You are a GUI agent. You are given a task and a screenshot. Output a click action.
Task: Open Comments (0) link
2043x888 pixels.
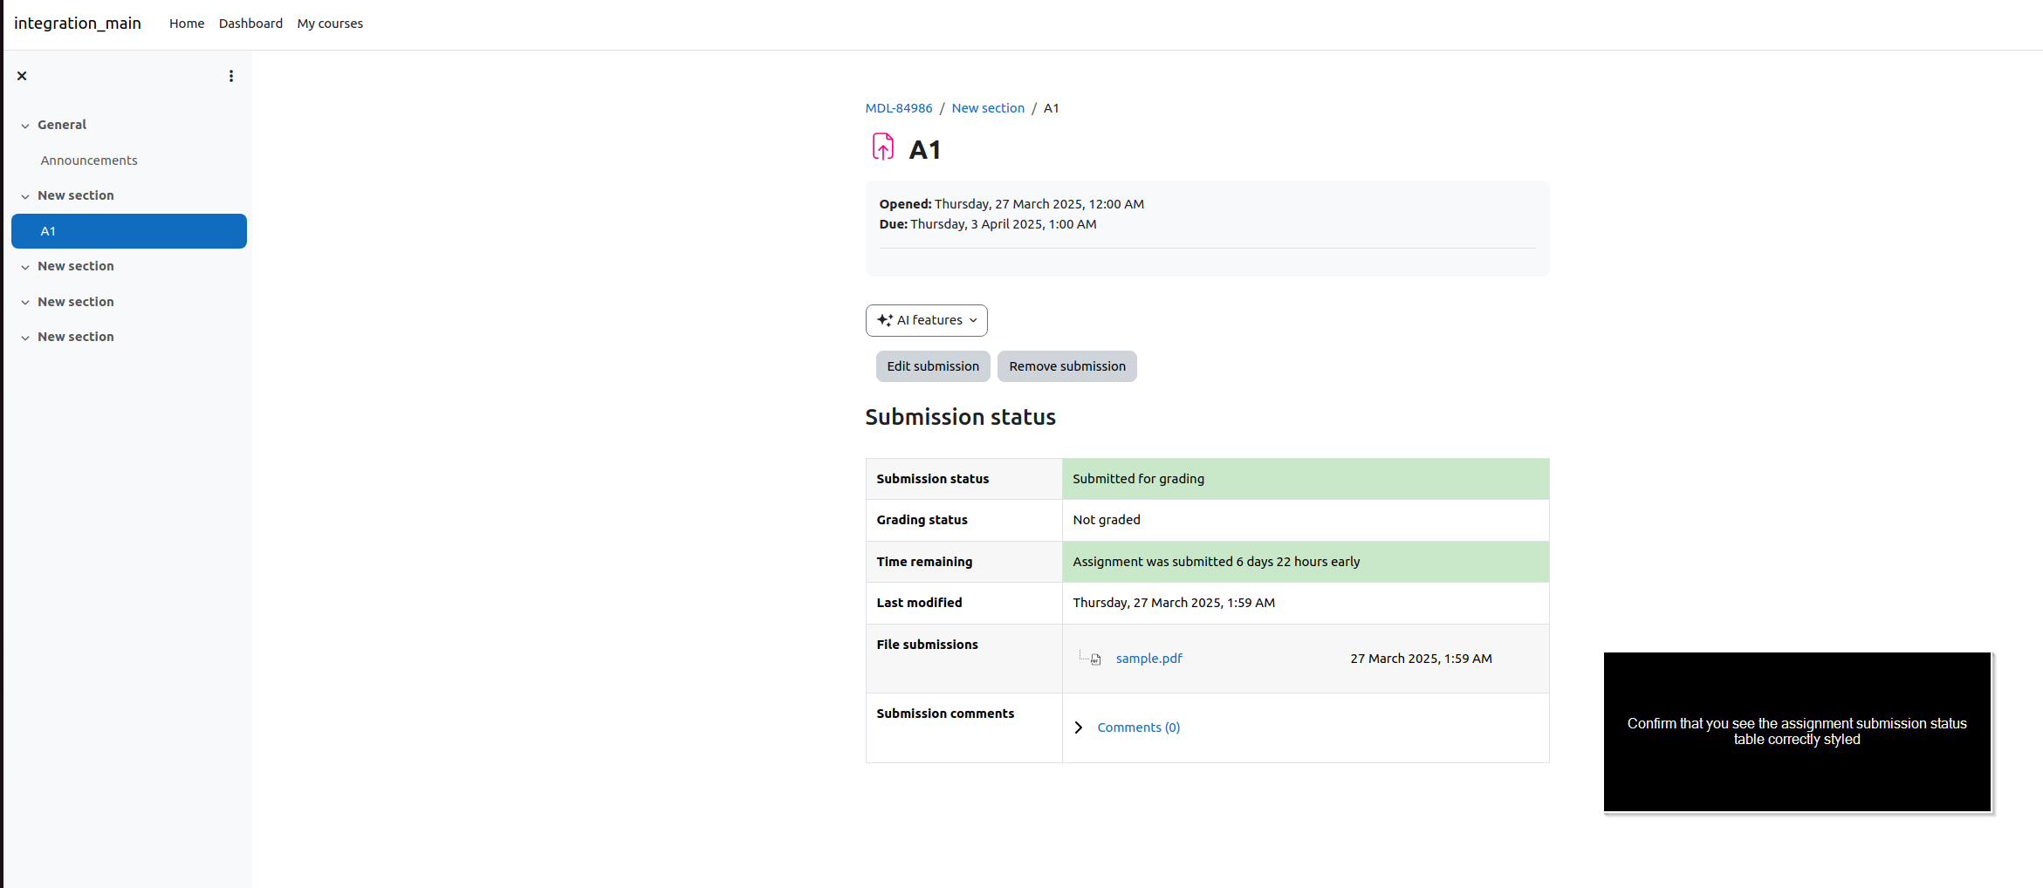(1139, 727)
